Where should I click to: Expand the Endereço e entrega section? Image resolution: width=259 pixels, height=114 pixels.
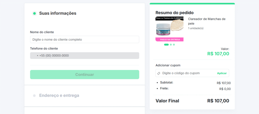[59, 95]
